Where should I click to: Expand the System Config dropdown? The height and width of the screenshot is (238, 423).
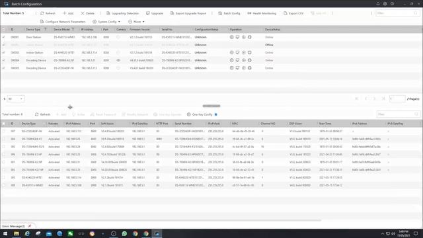click(106, 22)
